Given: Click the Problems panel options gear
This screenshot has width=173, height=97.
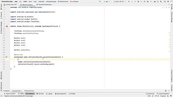Looking at the screenshot, I should click(x=166, y=91).
